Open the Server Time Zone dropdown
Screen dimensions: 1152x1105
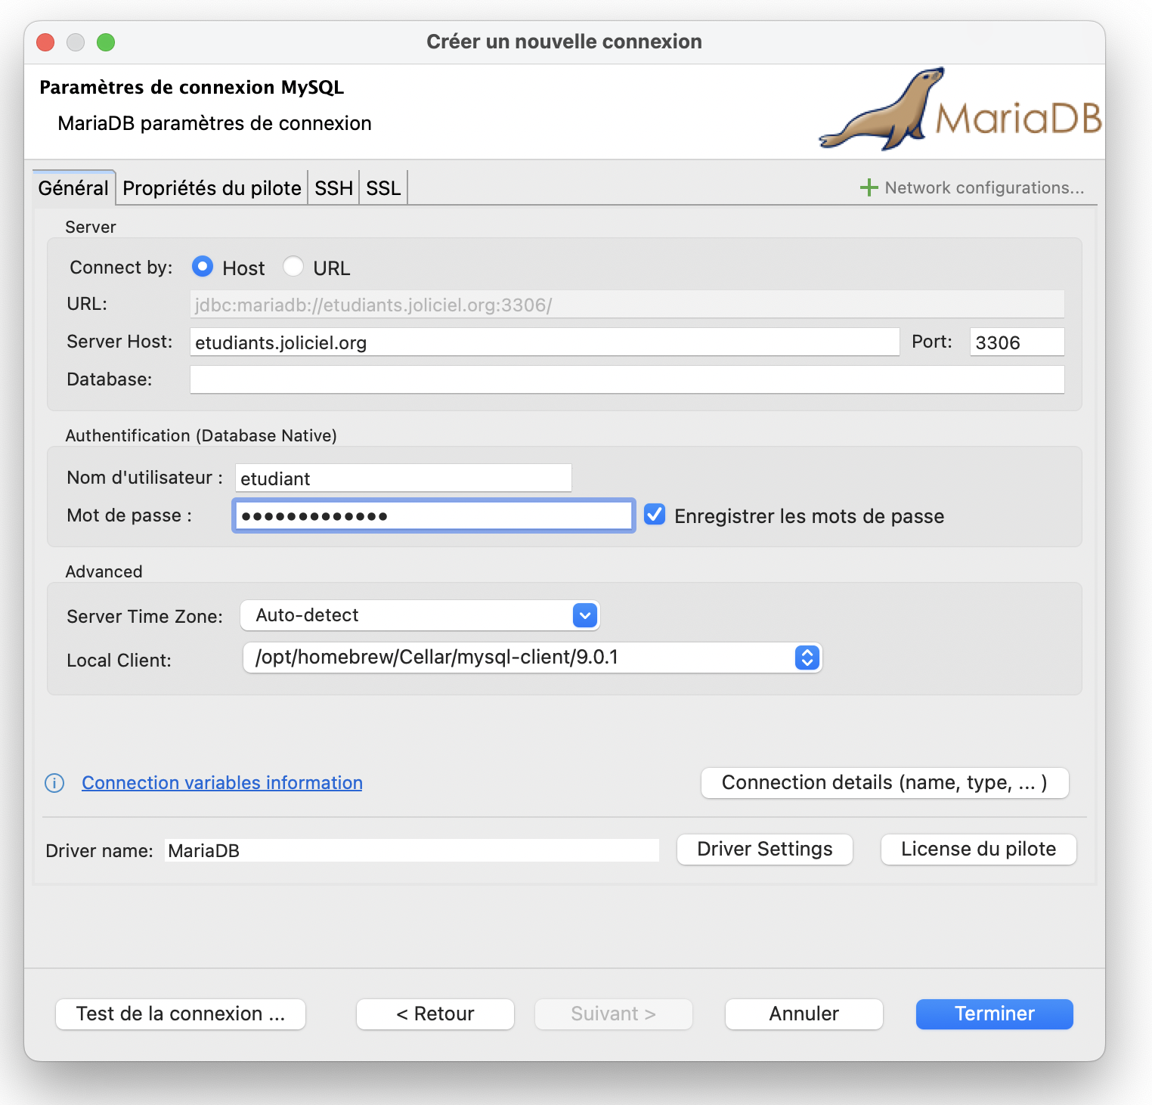pyautogui.click(x=585, y=615)
